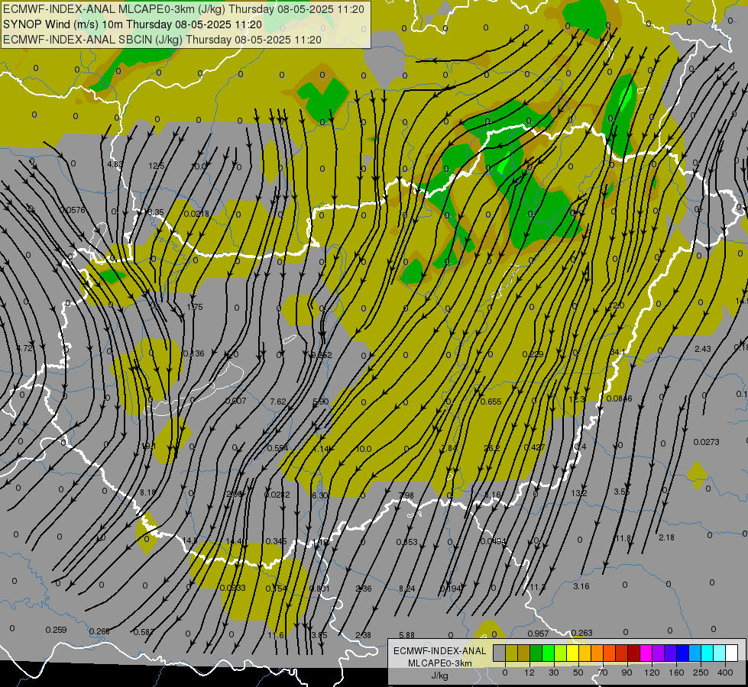The height and width of the screenshot is (687, 748).
Task: Click the legend tick label '120'
Action: coord(652,672)
